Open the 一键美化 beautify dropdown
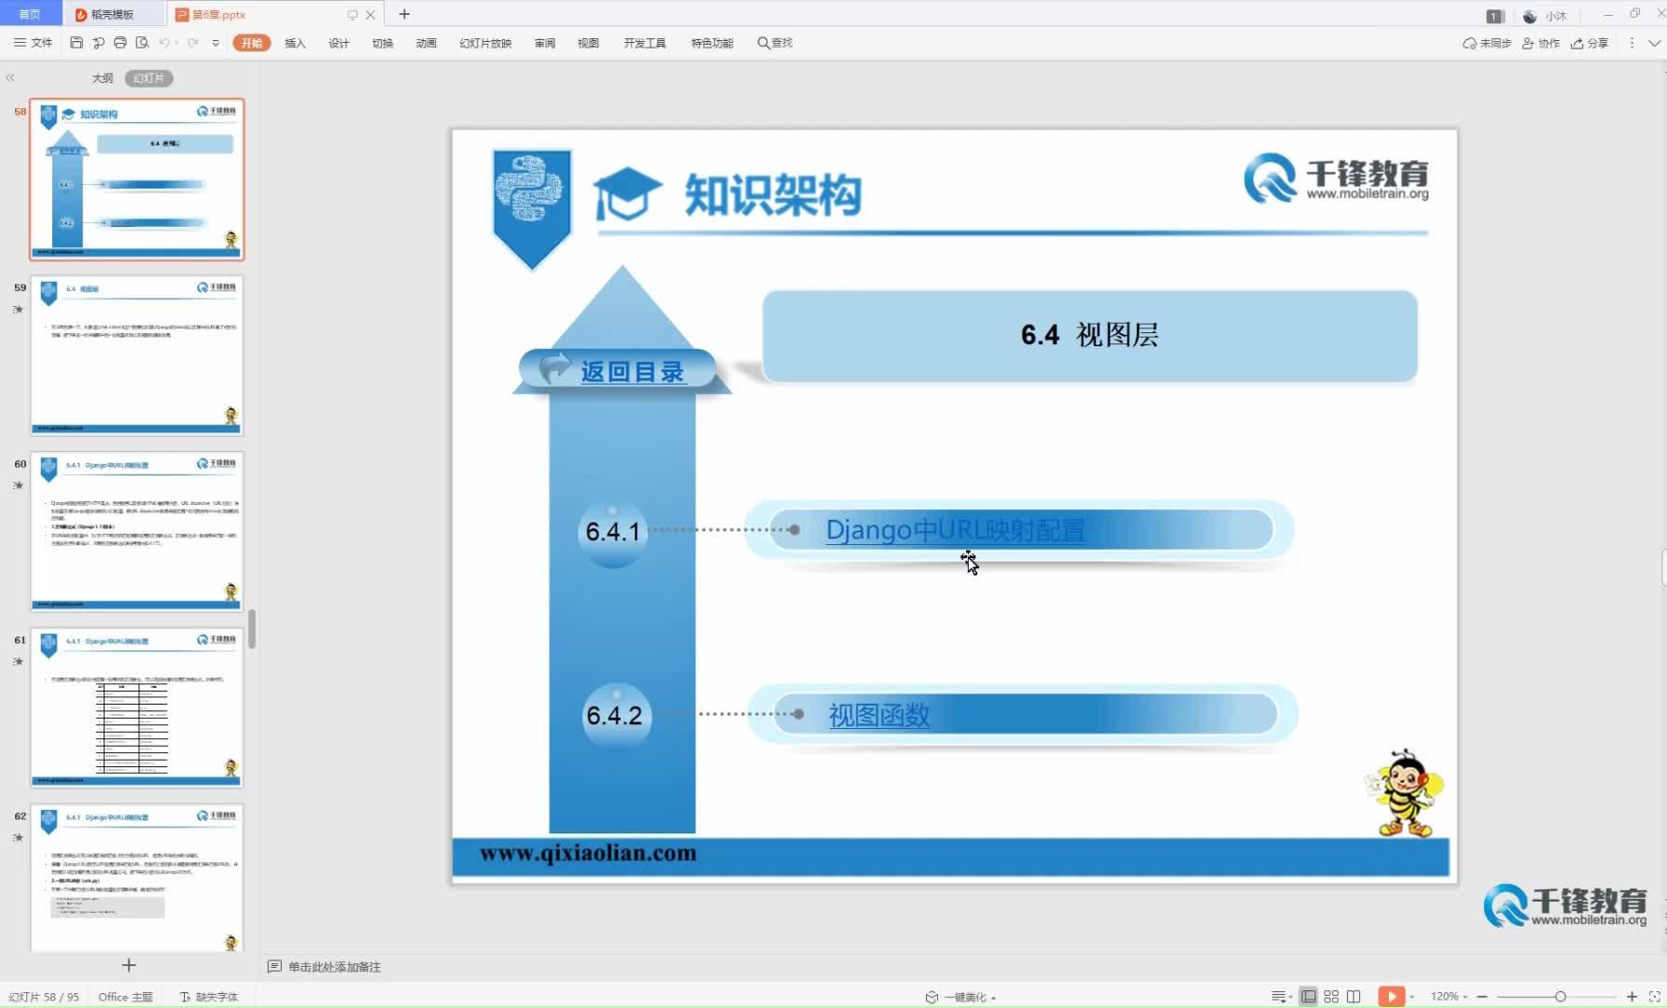This screenshot has width=1667, height=1008. (960, 996)
